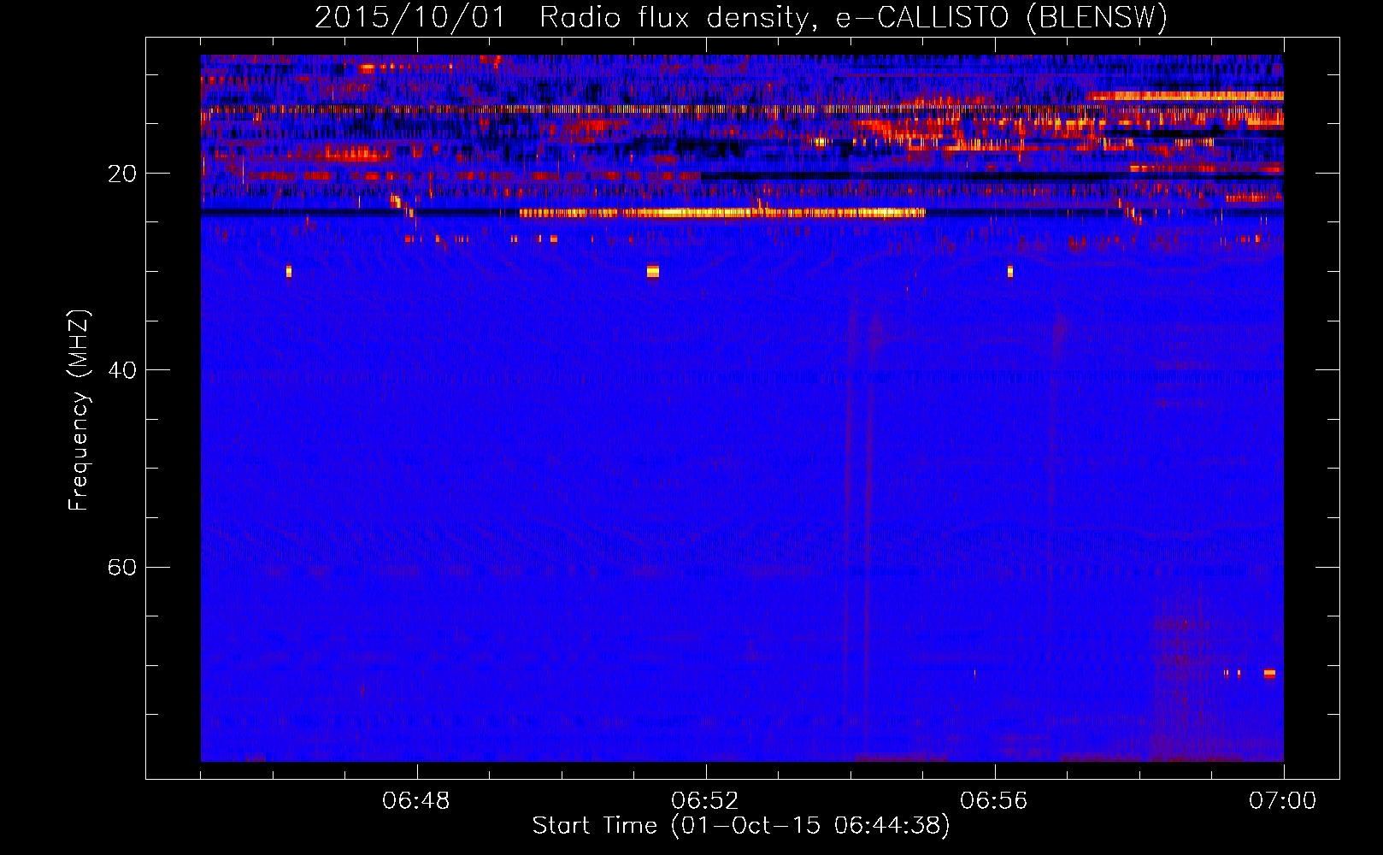Image resolution: width=1383 pixels, height=855 pixels.
Task: Click the 'Start Time (01-Oct-15 06:44:38)' axis label
Action: [741, 826]
